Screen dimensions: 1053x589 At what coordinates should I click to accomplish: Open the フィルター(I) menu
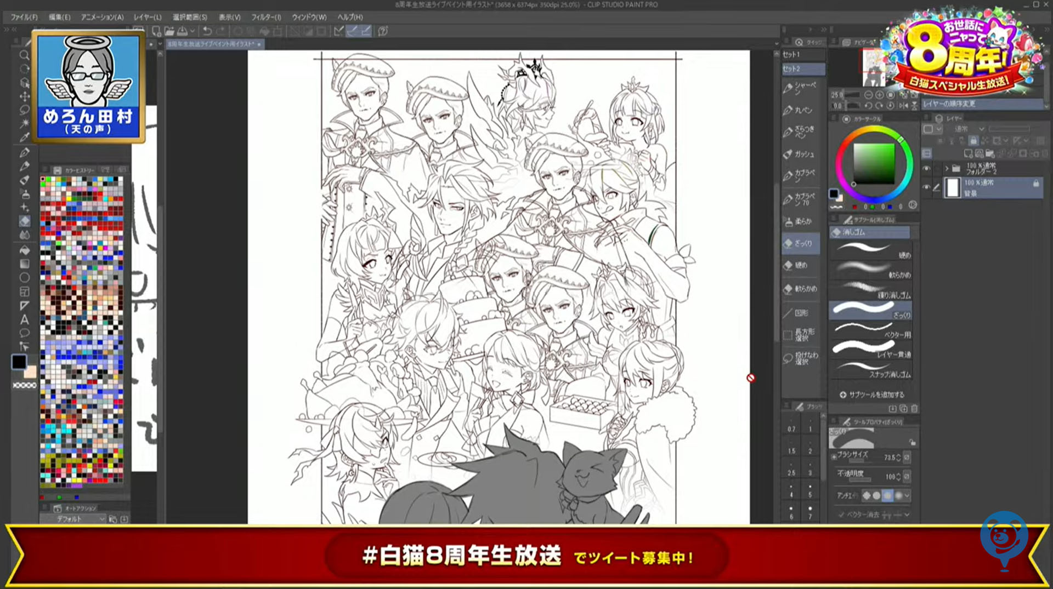(x=266, y=17)
